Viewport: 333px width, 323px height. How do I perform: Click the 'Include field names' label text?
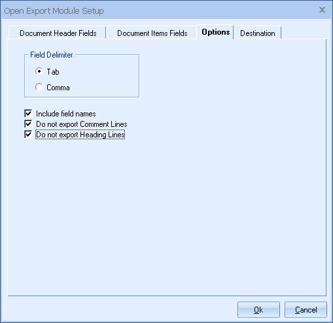(x=66, y=114)
